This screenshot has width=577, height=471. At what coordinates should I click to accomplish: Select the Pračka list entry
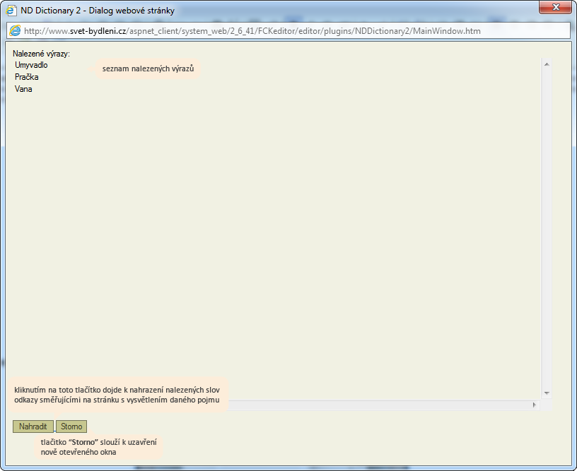pos(26,77)
